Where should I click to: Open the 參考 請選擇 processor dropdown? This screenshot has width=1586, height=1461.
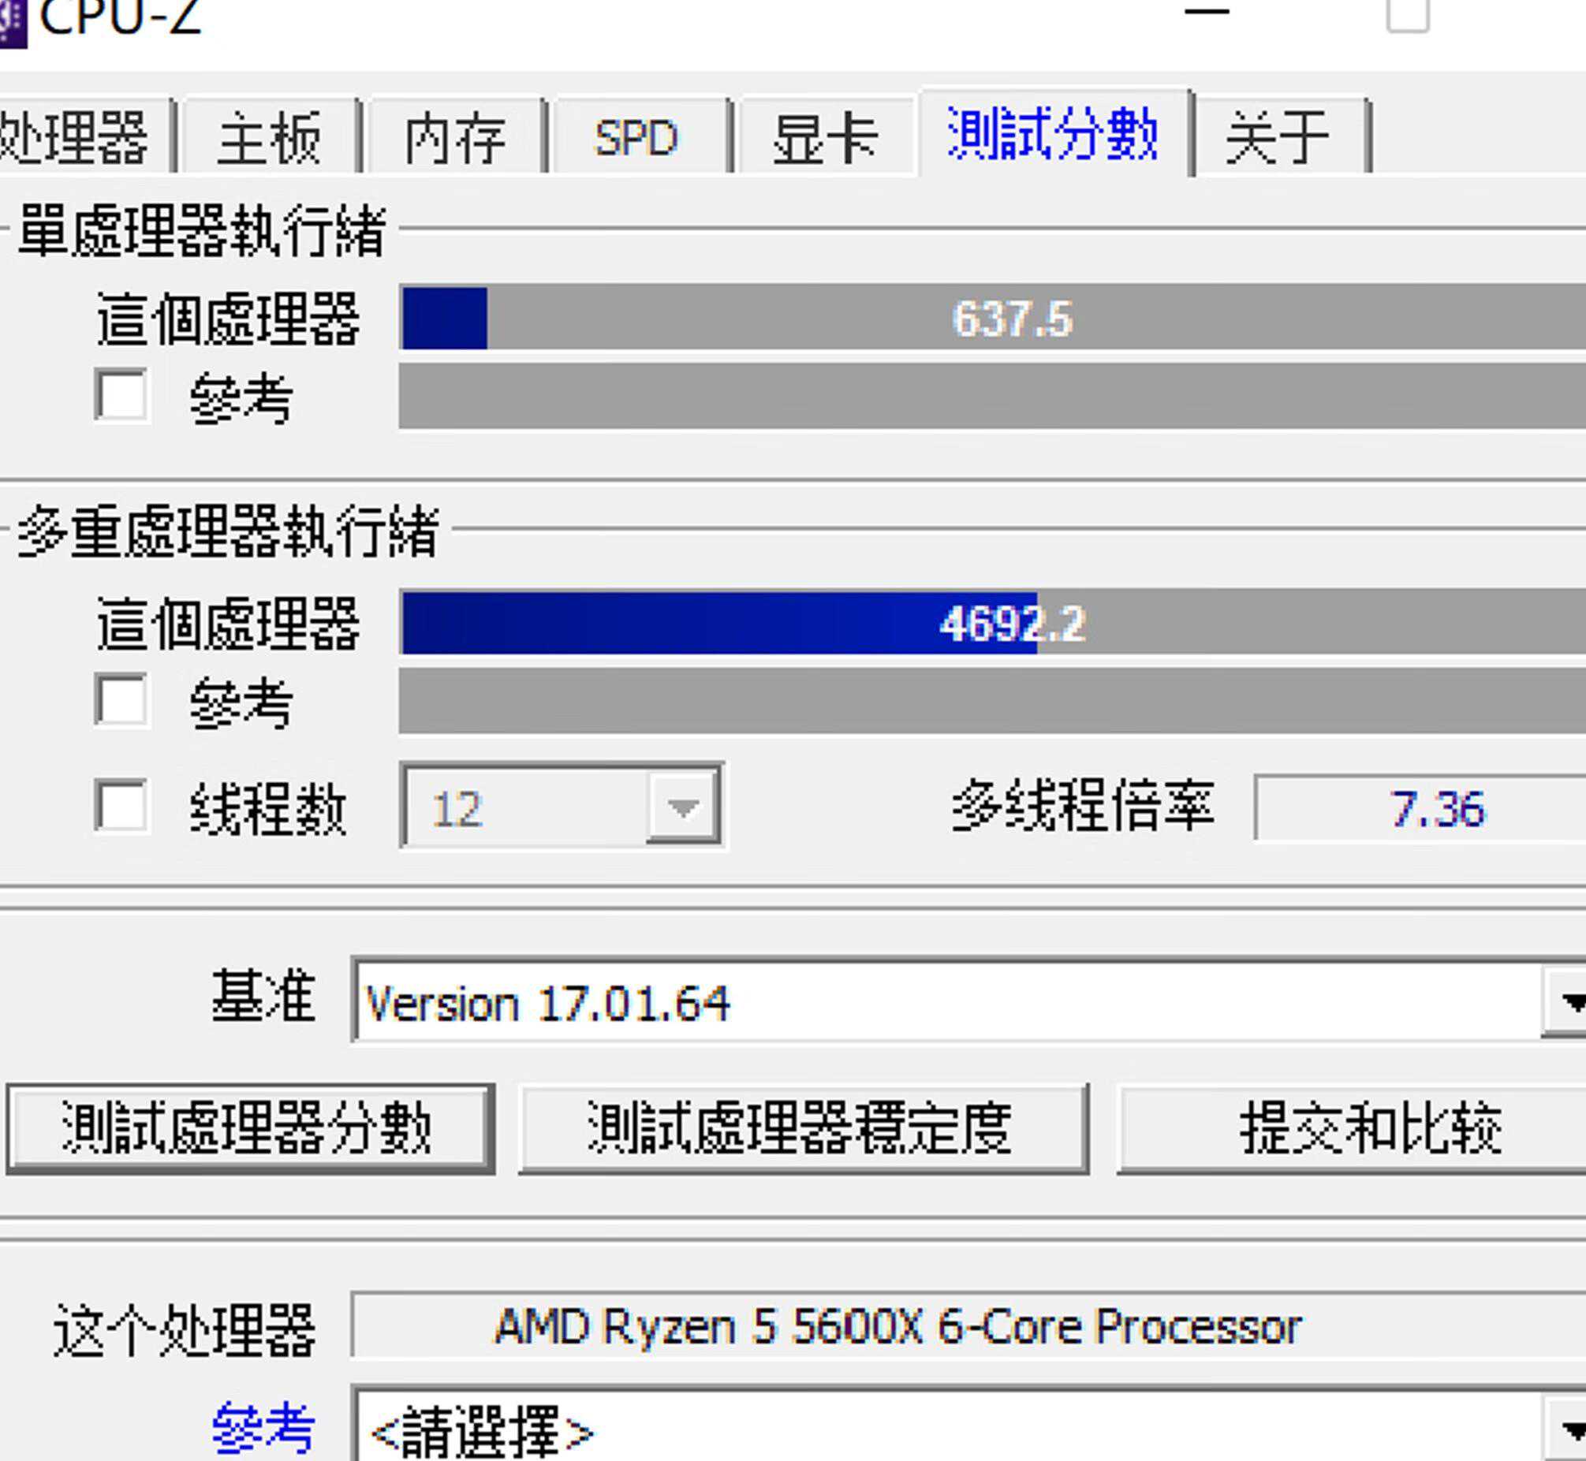1569,1429
